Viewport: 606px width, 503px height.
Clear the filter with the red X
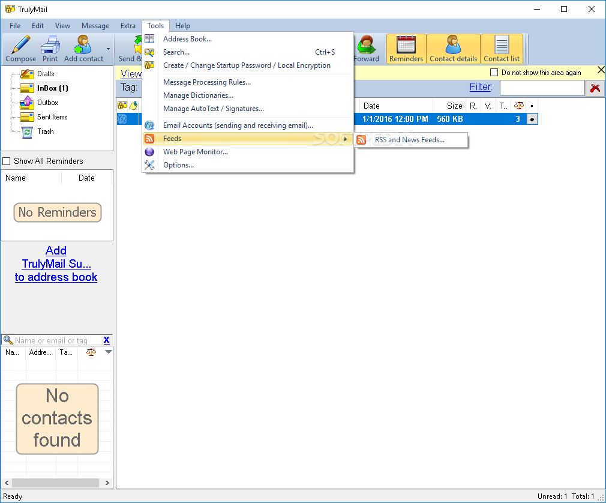[595, 88]
